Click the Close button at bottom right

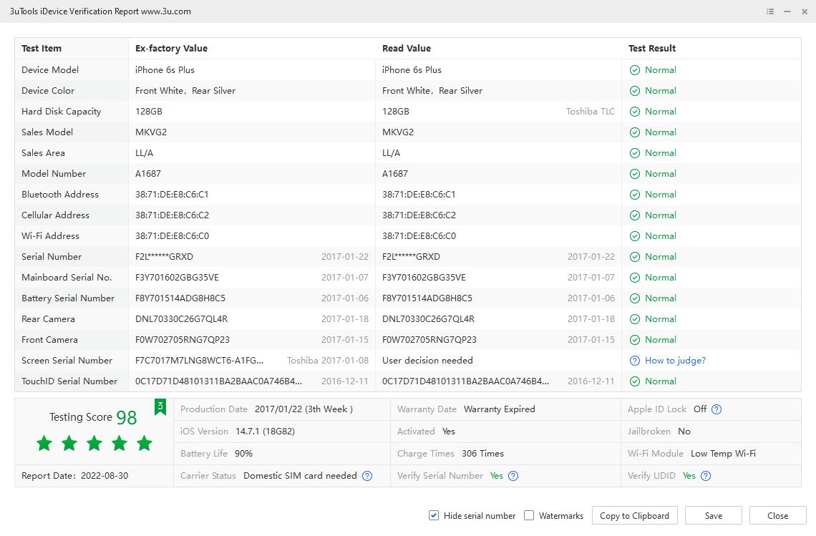[777, 515]
